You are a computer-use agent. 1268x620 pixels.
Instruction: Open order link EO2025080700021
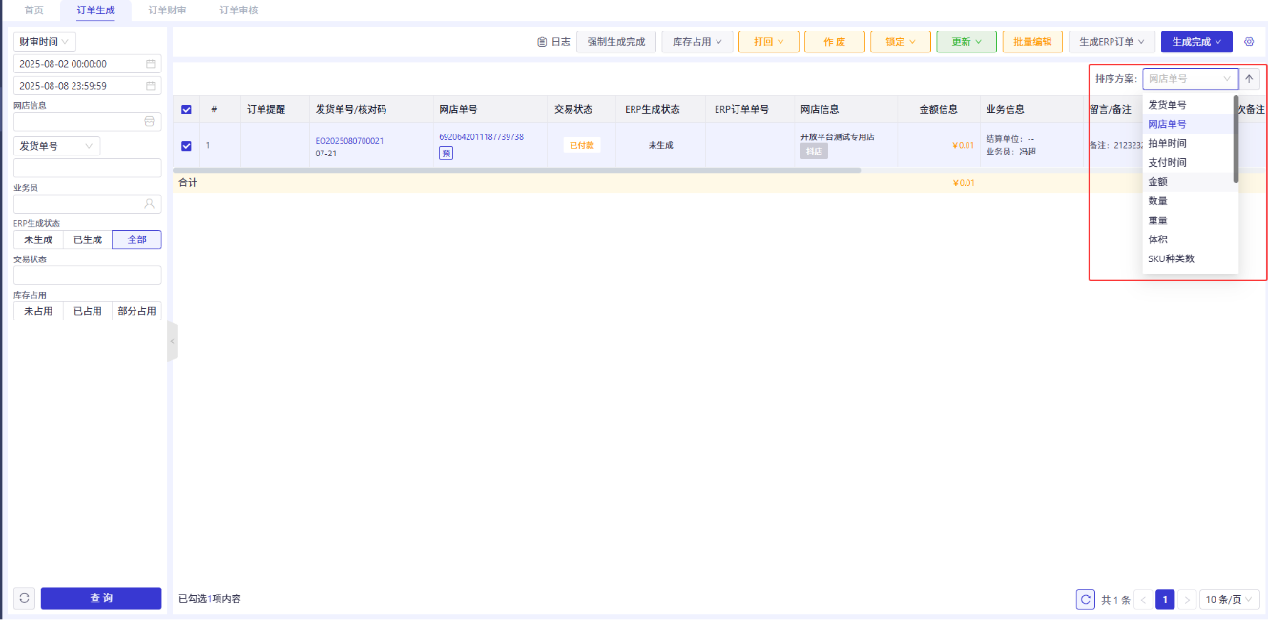coord(349,141)
